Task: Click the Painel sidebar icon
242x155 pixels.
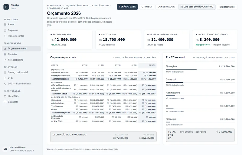Action: (5, 25)
